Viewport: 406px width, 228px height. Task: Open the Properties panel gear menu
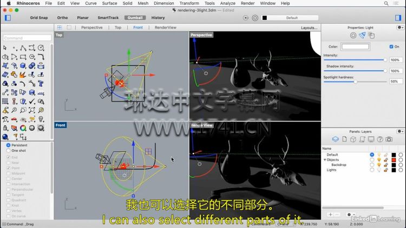tap(400, 28)
